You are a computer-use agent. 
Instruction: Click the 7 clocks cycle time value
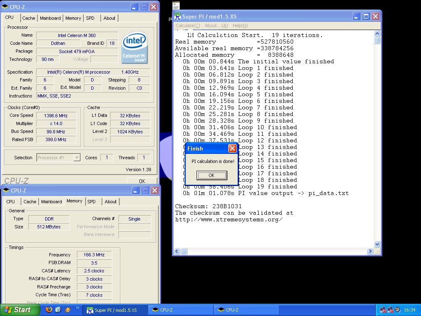click(x=94, y=295)
